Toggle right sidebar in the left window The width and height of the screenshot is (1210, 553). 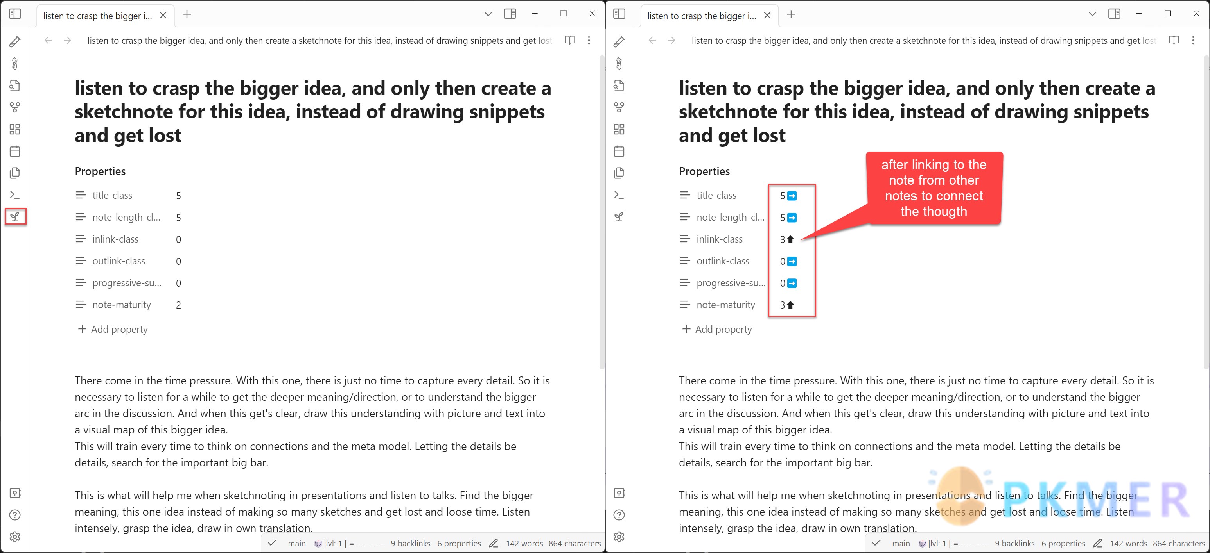pyautogui.click(x=510, y=14)
